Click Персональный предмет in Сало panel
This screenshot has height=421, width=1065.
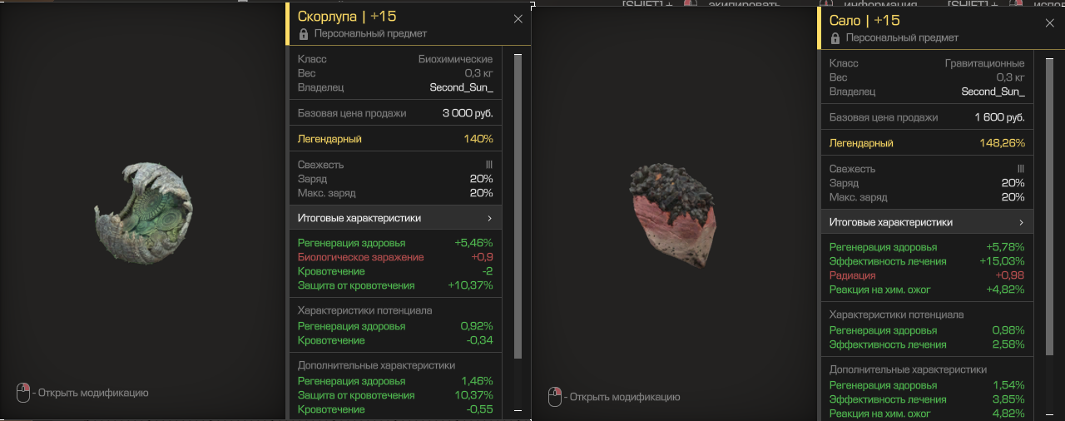tap(902, 38)
